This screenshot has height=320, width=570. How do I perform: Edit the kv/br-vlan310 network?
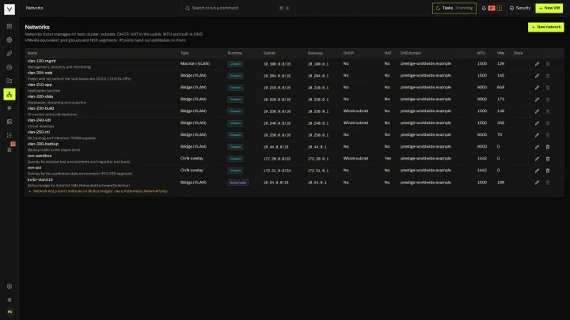point(537,183)
